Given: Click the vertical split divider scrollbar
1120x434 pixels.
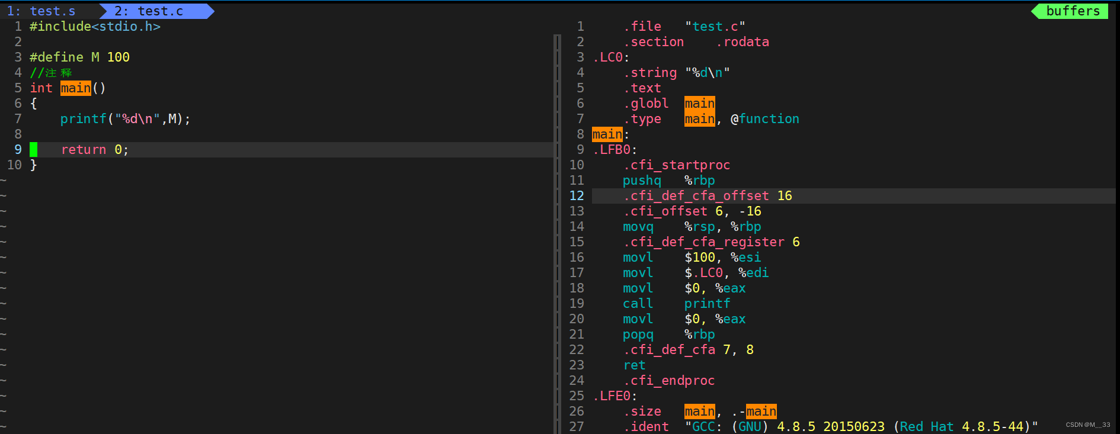Looking at the screenshot, I should point(557,234).
